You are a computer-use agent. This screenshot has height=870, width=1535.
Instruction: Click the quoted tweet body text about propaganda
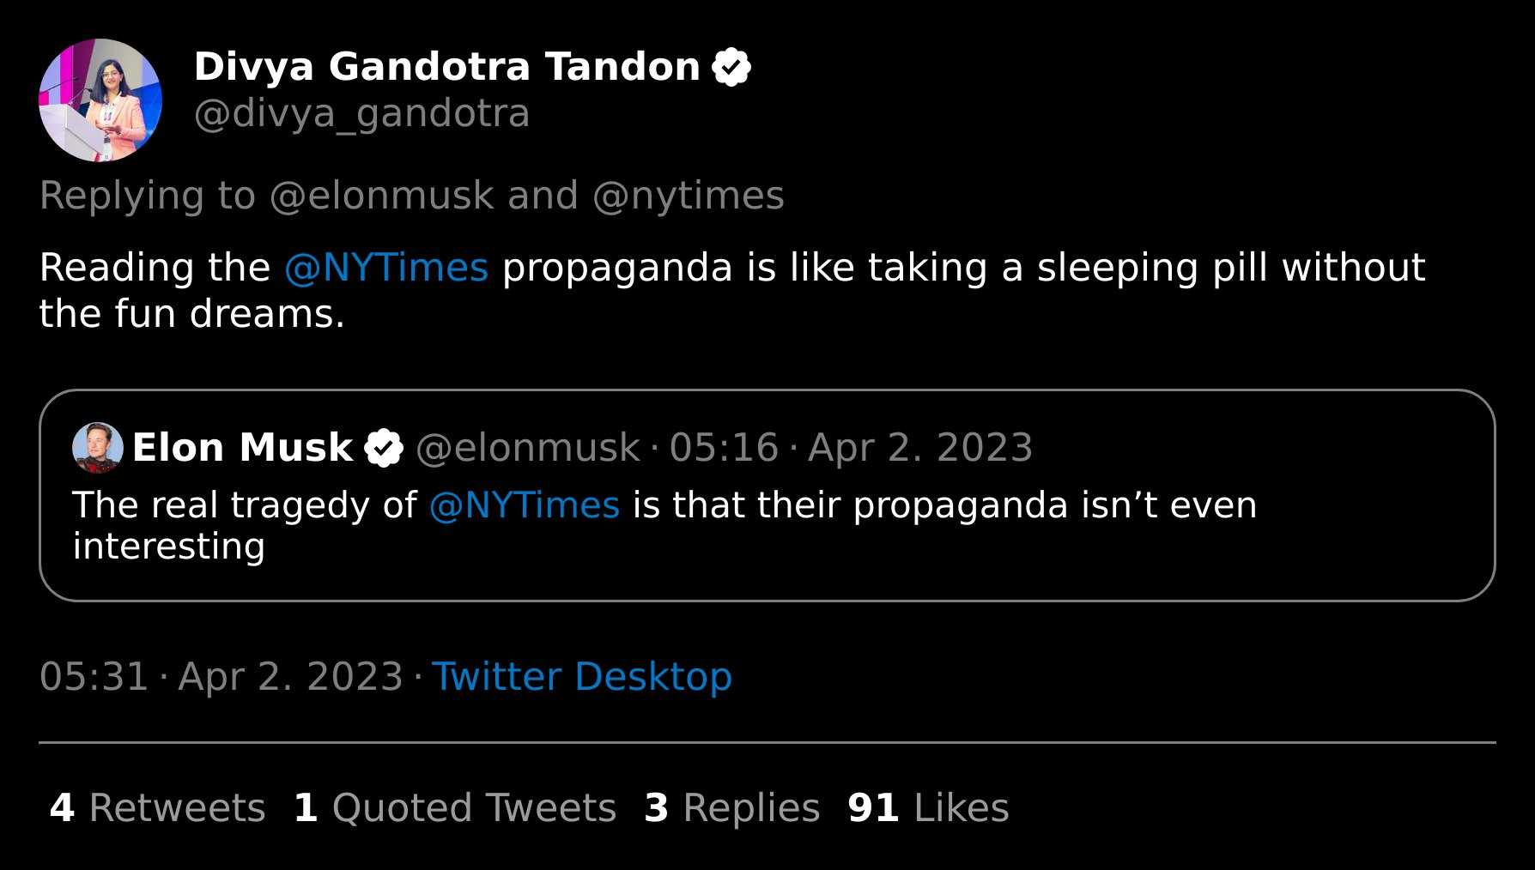tap(664, 525)
